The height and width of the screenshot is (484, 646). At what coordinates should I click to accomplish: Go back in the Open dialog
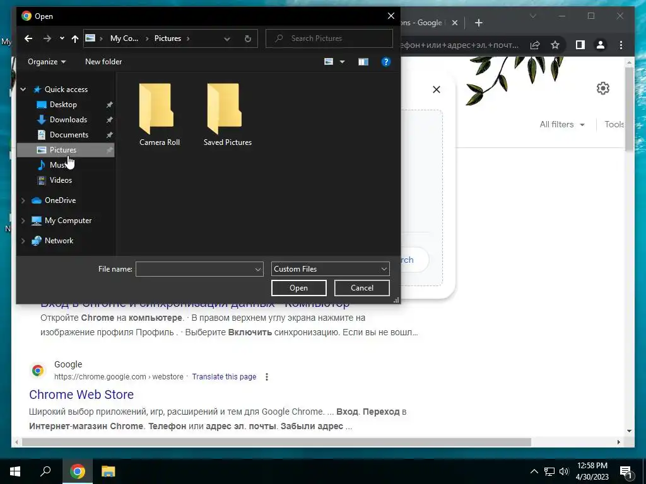pyautogui.click(x=28, y=38)
